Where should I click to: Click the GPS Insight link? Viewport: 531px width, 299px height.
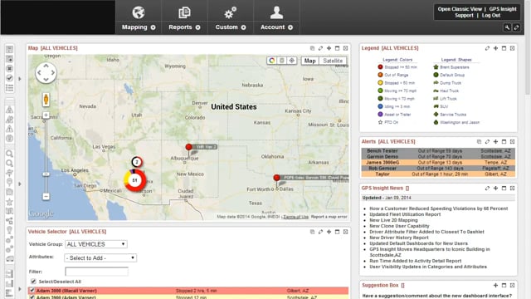tap(503, 9)
